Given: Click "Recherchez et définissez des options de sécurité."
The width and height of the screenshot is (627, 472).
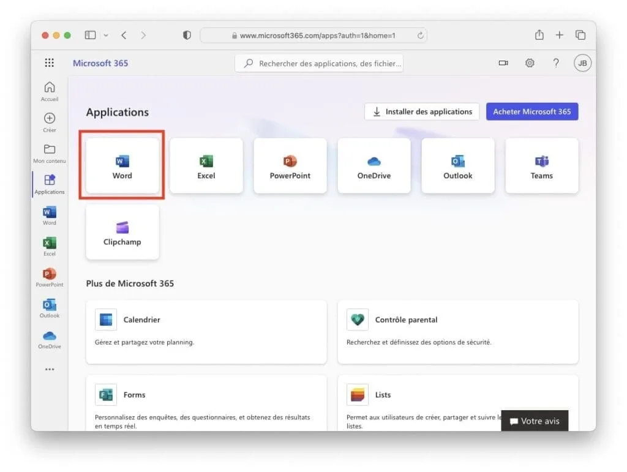Looking at the screenshot, I should click(x=419, y=342).
